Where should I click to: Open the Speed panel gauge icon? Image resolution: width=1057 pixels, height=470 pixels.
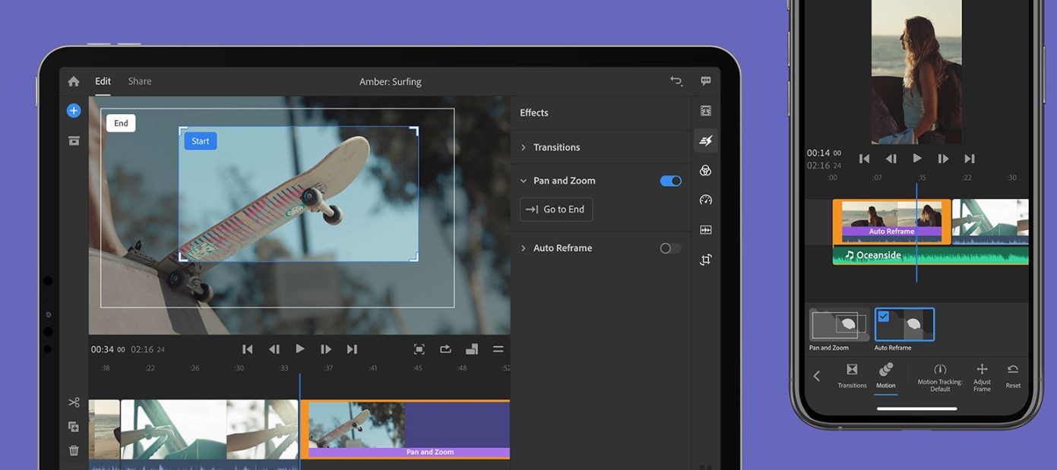(x=706, y=200)
